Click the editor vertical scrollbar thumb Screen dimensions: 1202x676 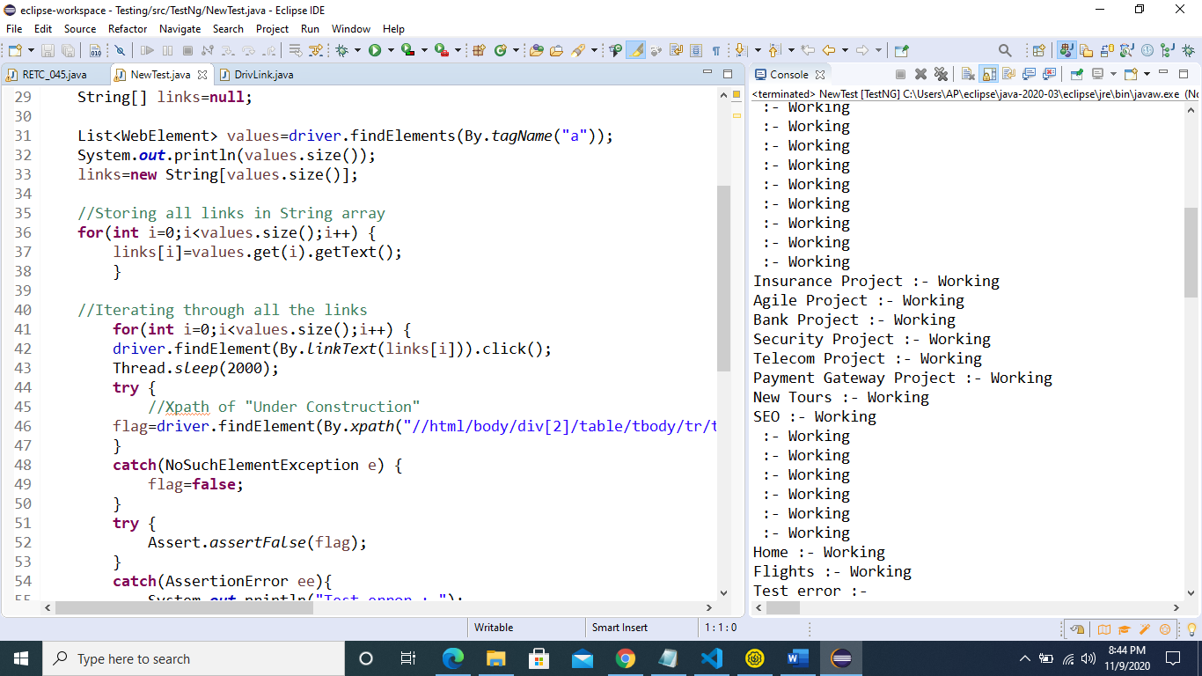[724, 278]
